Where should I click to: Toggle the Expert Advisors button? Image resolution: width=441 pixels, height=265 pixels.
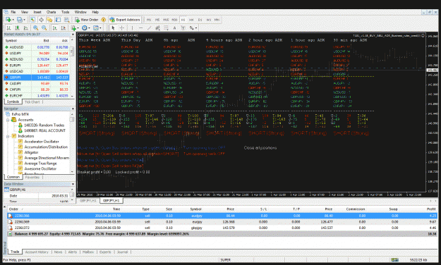click(125, 20)
